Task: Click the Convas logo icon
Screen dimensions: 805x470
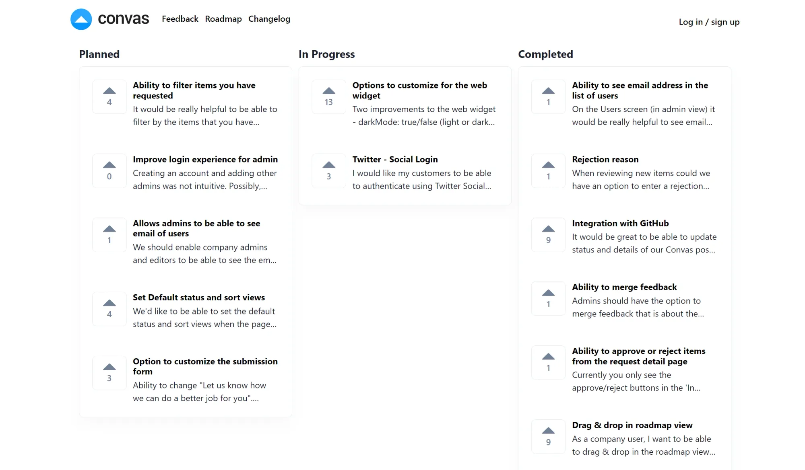Action: pyautogui.click(x=81, y=19)
